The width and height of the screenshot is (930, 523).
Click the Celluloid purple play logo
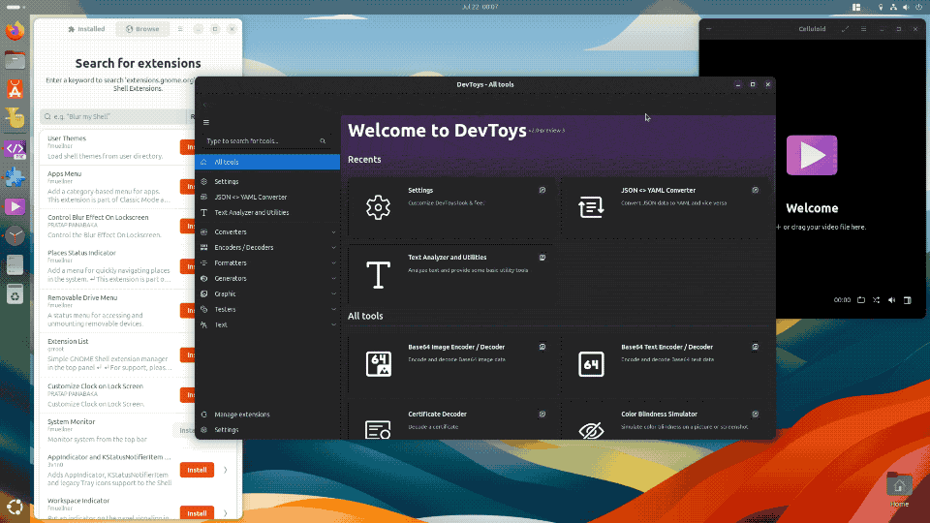tap(812, 155)
